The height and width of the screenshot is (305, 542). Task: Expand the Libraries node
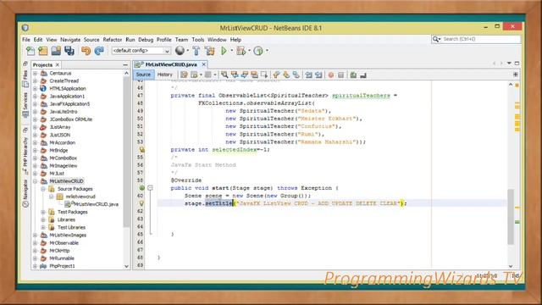[x=43, y=219]
